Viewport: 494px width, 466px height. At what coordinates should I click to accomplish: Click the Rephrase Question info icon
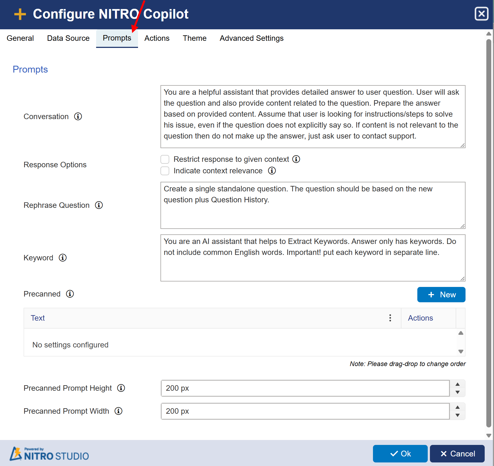tap(99, 205)
